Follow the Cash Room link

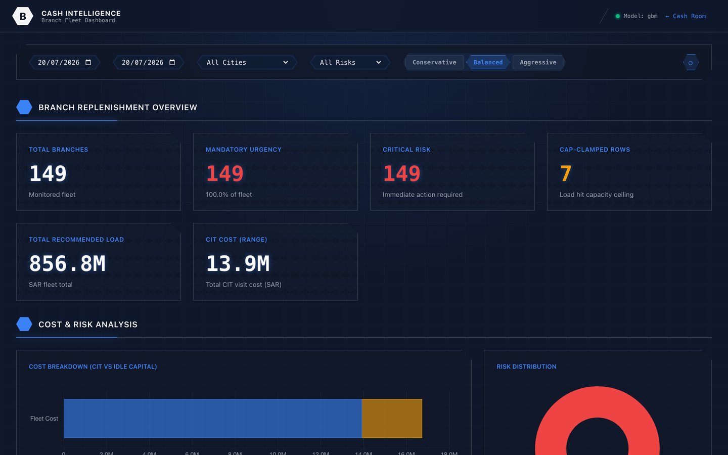coord(686,16)
